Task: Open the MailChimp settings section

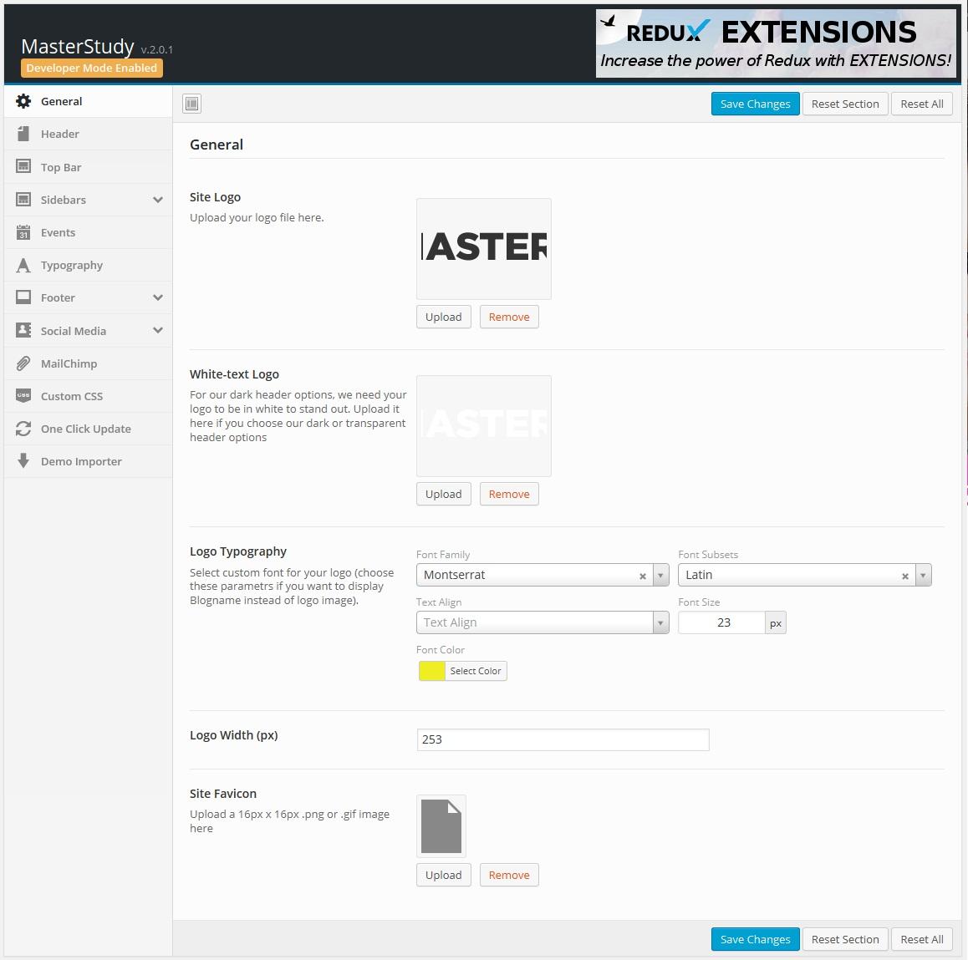Action: [89, 363]
